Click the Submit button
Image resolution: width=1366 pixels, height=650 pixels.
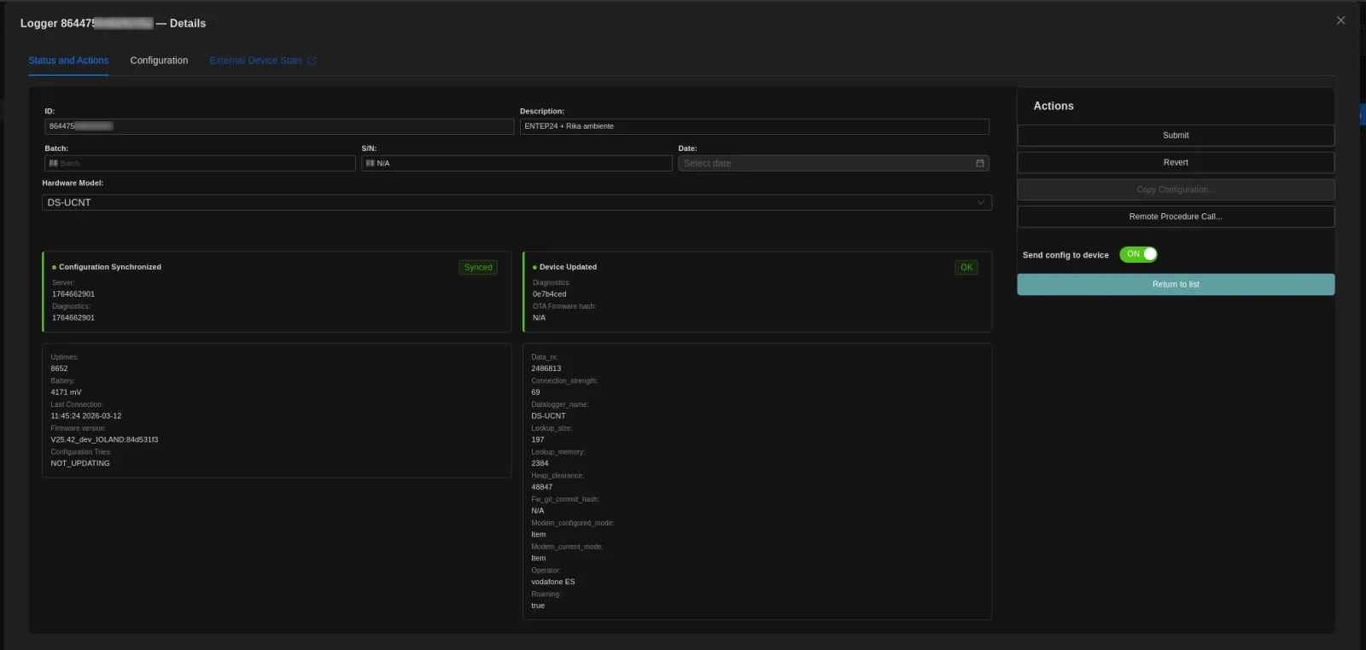(1176, 136)
